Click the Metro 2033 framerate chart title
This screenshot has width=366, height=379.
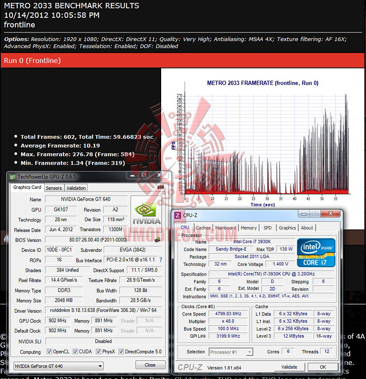pos(262,83)
